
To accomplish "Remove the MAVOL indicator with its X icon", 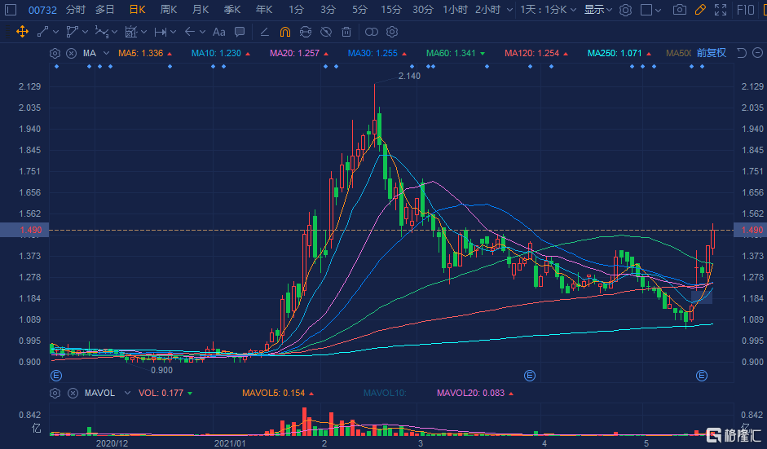I will pyautogui.click(x=71, y=393).
